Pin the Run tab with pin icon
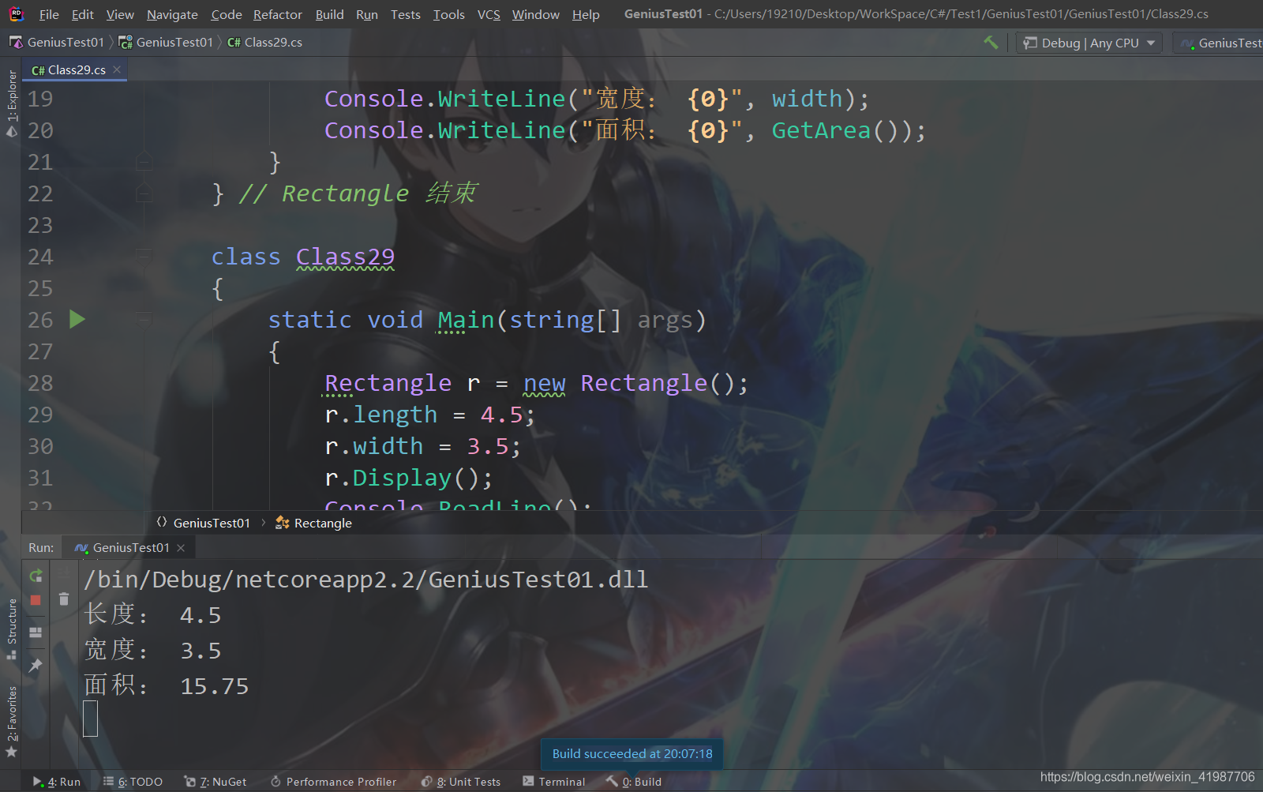 coord(36,666)
